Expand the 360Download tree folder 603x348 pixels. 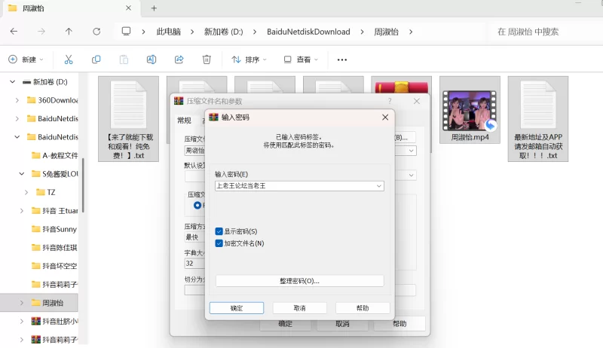coord(17,99)
